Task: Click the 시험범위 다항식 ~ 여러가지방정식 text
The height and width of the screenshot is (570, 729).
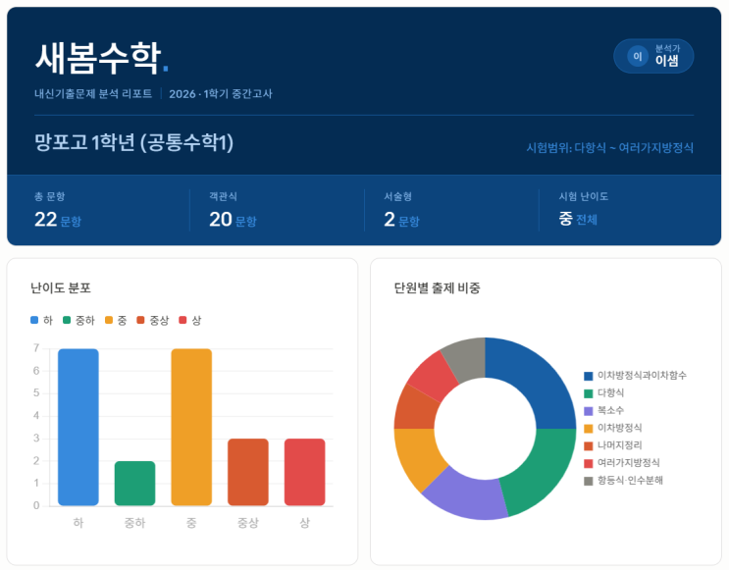Action: [609, 148]
